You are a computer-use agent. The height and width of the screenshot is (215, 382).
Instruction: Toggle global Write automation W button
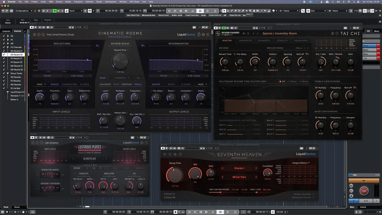coord(58,11)
